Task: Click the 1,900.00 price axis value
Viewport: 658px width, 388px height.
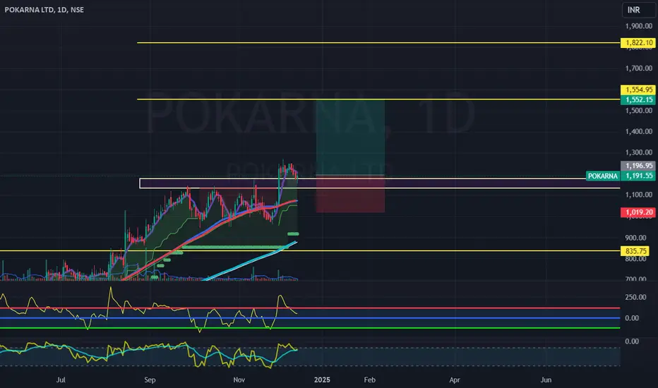Action: tap(639, 26)
